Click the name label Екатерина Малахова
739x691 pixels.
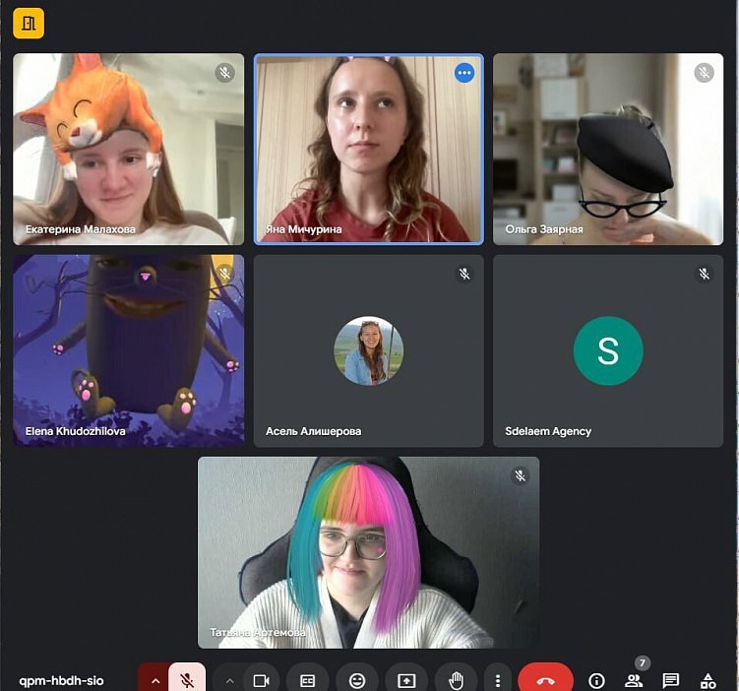point(81,229)
